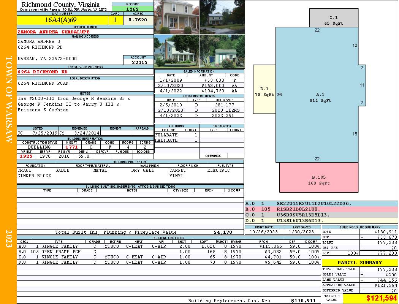Select map number 16A4(A)69
Screen dimensions: 399x304
pyautogui.click(x=61, y=20)
